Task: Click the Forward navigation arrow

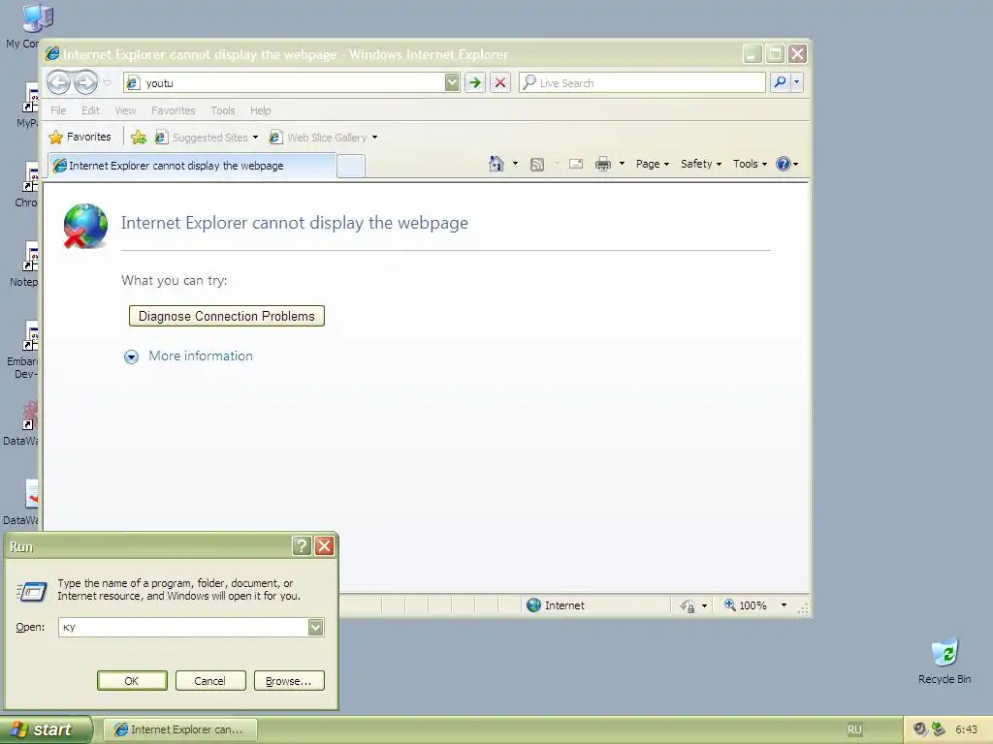Action: [85, 83]
